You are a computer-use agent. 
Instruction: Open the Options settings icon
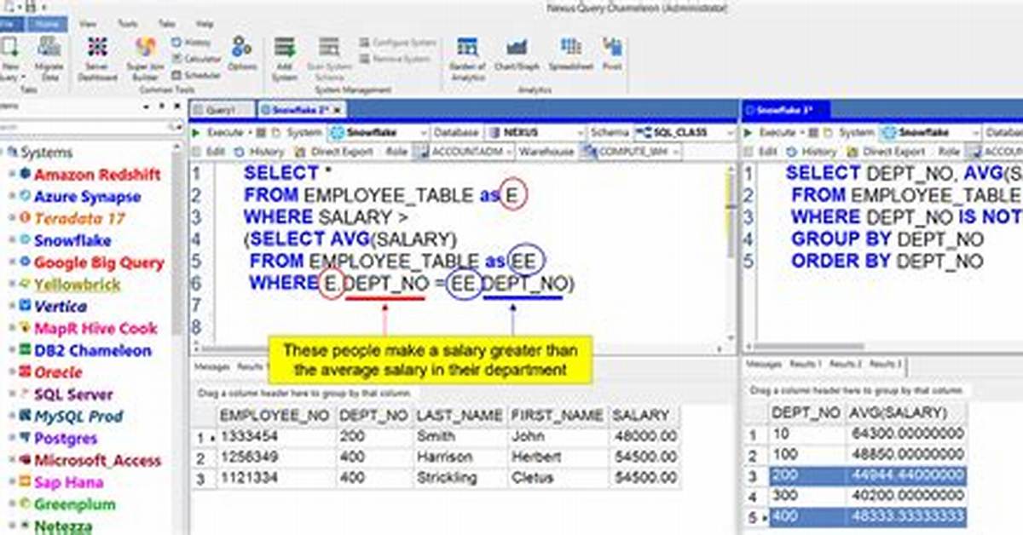point(242,53)
